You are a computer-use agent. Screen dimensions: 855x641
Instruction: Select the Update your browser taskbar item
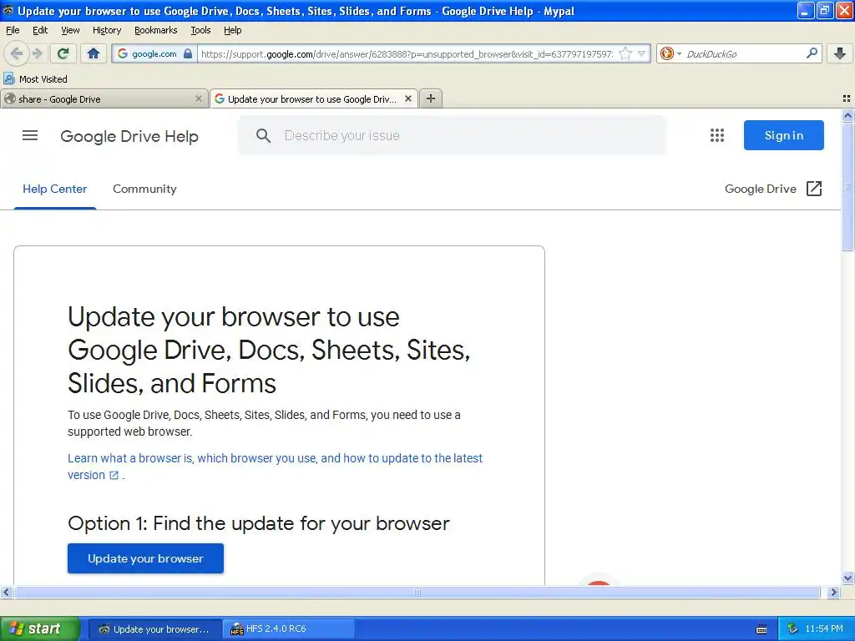pos(154,629)
